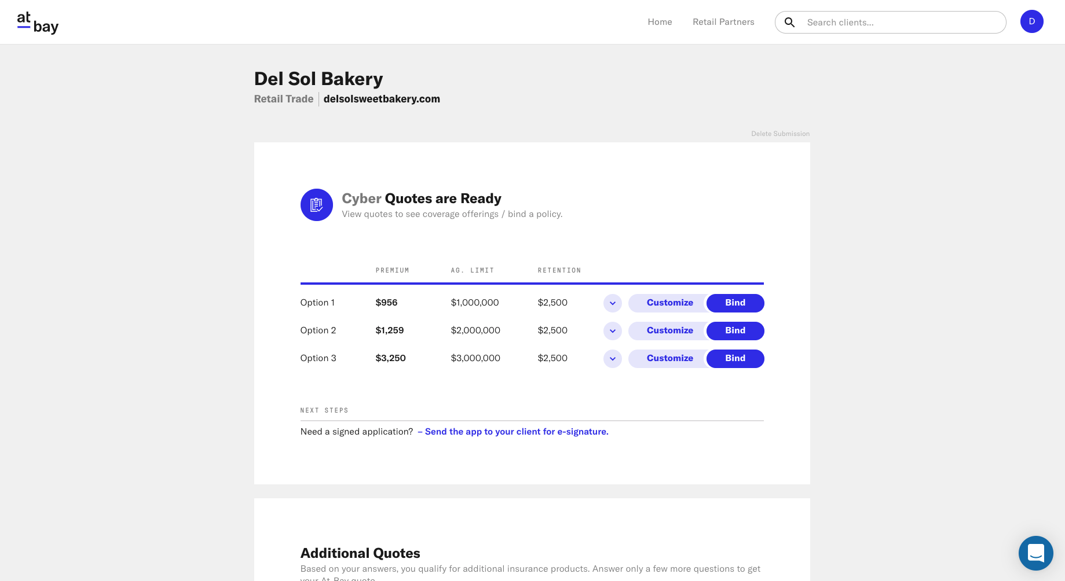Click the Option 2 row label
The height and width of the screenshot is (581, 1065).
pos(318,330)
